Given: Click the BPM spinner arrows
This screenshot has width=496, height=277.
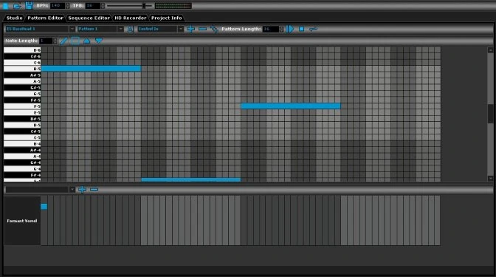Looking at the screenshot, I should click(67, 6).
